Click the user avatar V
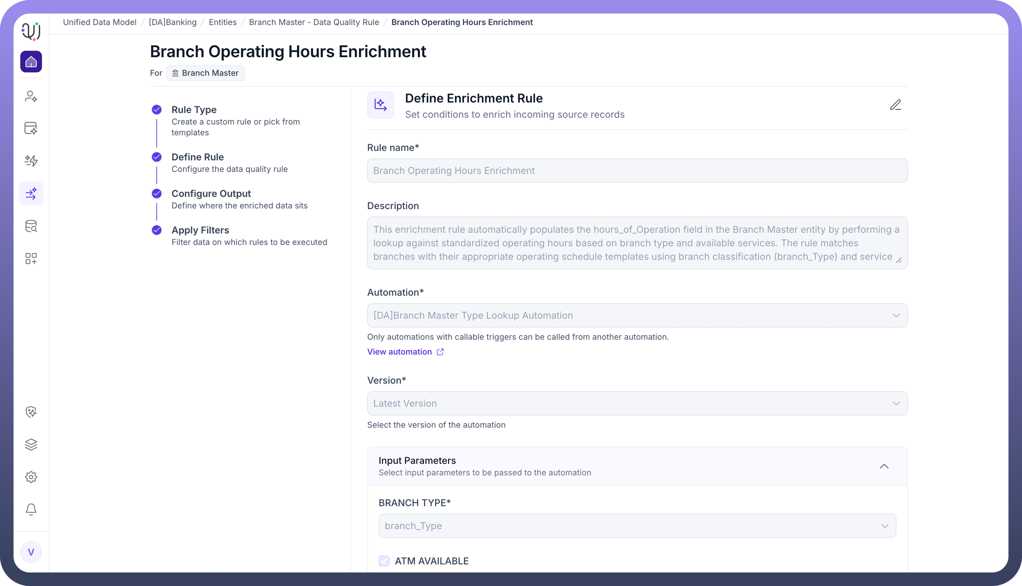 click(x=31, y=552)
